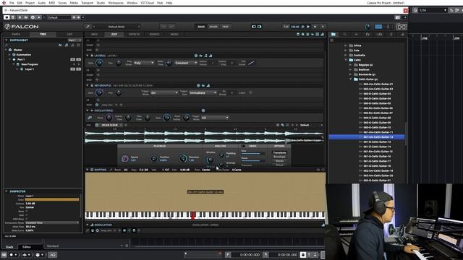Click the fx icon in Instrument tree toolbar

[x=60, y=45]
